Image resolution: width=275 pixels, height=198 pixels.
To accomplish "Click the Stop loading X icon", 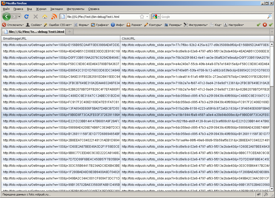I will 36,17.
